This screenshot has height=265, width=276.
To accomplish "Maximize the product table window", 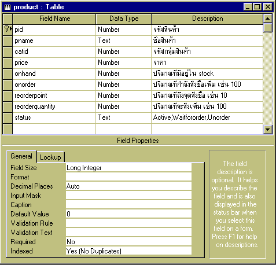I will [257, 7].
